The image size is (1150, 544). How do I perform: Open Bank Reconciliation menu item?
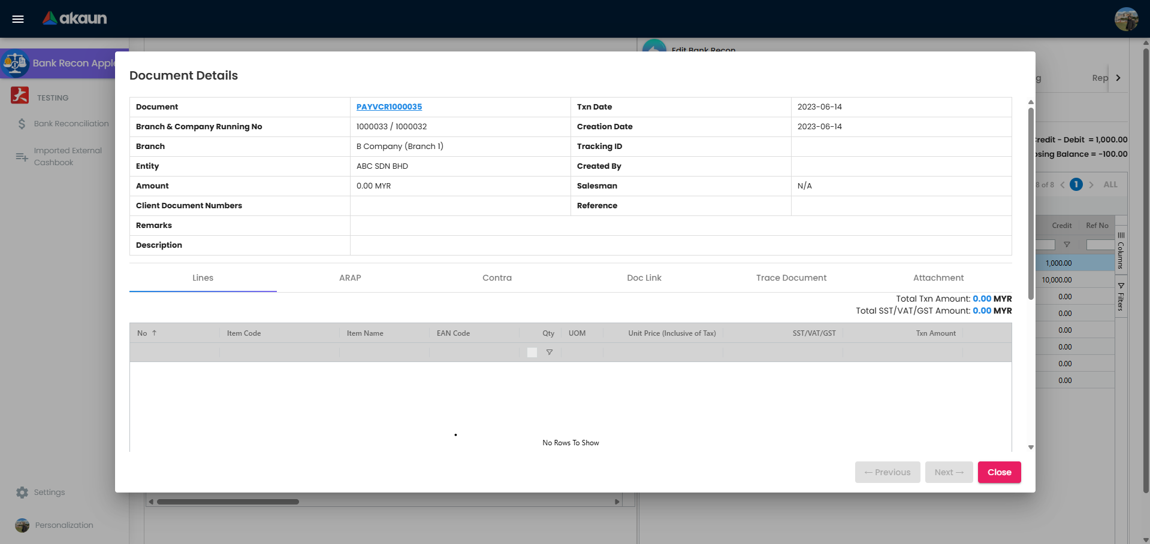point(71,124)
